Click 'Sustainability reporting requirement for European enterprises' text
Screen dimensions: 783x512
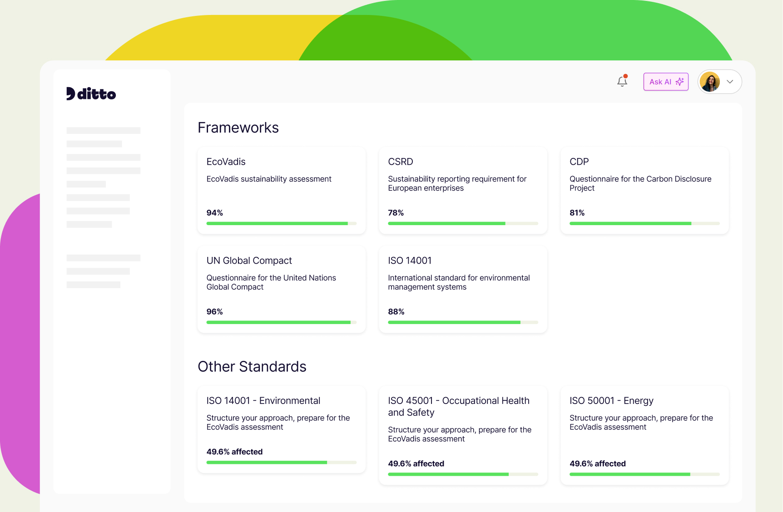pyautogui.click(x=457, y=183)
